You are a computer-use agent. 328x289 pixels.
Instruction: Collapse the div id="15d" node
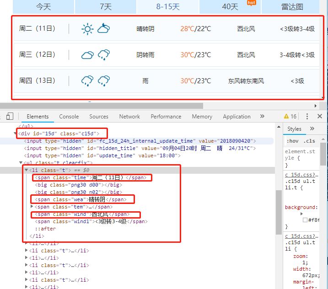[x=15, y=134]
